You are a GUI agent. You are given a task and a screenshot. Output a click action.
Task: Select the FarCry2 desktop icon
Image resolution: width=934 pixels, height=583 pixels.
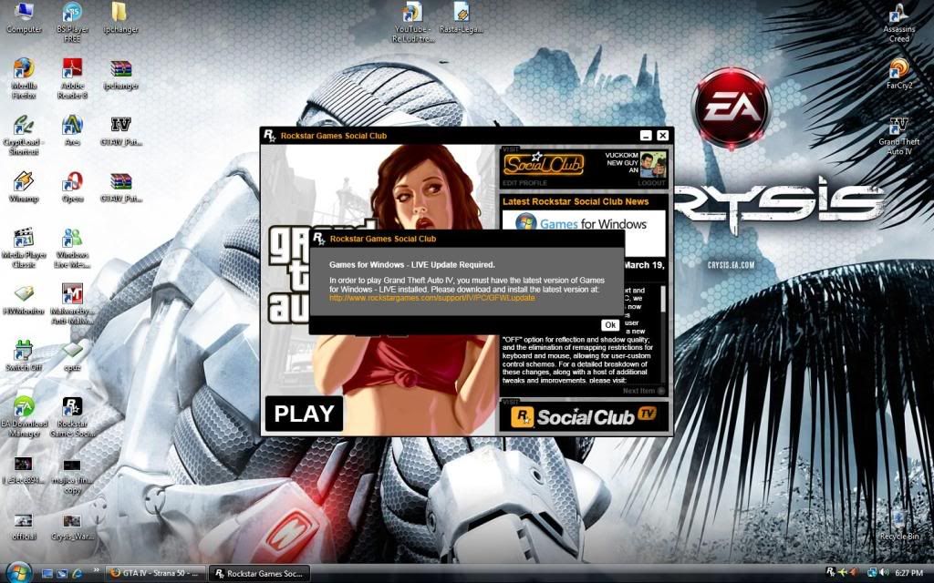[898, 75]
